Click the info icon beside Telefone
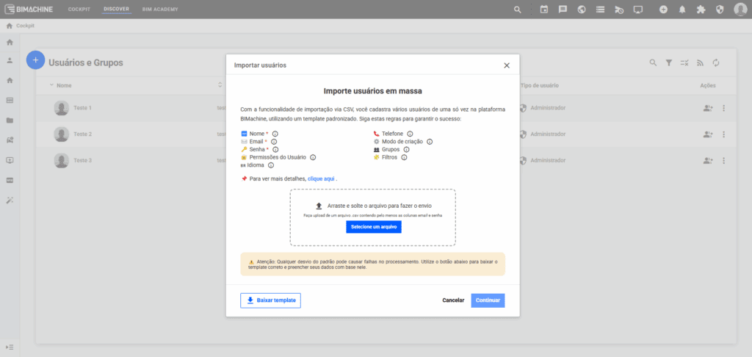This screenshot has height=357, width=752. 410,134
